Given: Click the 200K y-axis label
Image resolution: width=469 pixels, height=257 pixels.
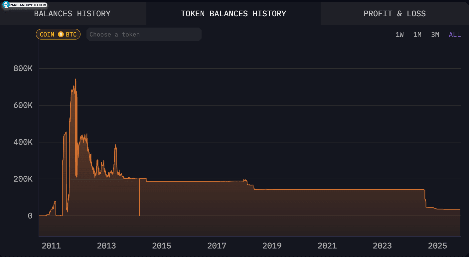Looking at the screenshot, I should pos(23,179).
